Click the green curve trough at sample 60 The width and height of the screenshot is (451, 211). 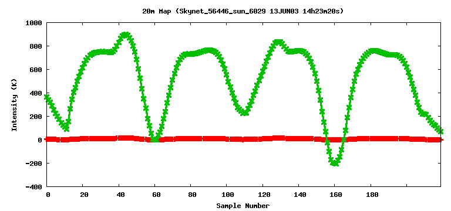(x=155, y=139)
